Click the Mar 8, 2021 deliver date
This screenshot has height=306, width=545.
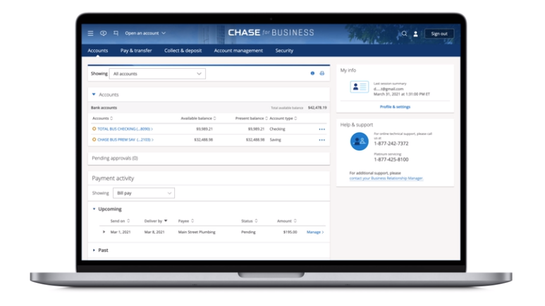pos(154,232)
